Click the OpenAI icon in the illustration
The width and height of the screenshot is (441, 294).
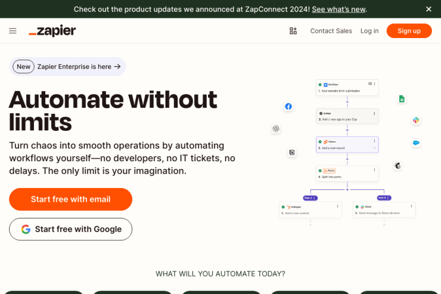click(276, 129)
